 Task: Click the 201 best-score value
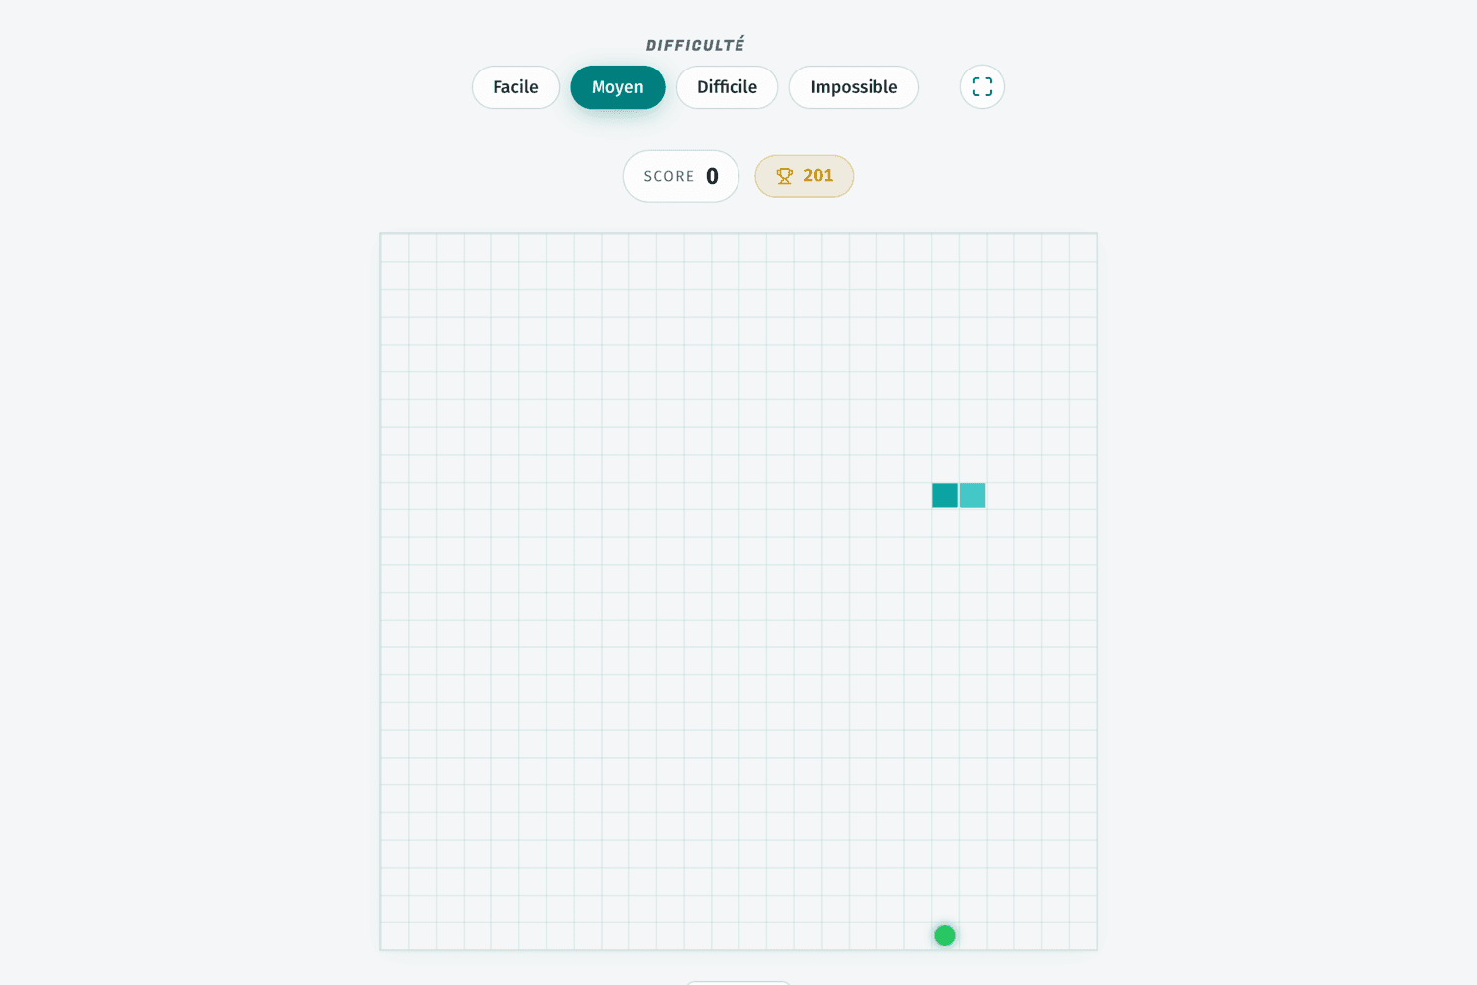click(818, 176)
